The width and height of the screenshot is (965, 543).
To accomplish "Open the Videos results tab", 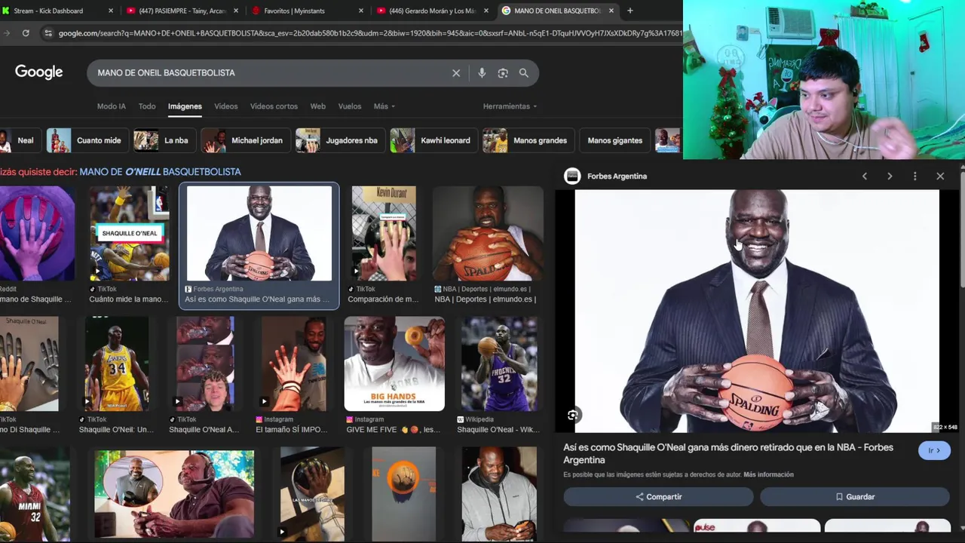I will pos(226,106).
